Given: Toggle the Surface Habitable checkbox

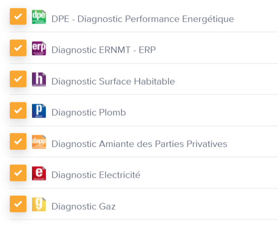Looking at the screenshot, I should pos(18,79).
